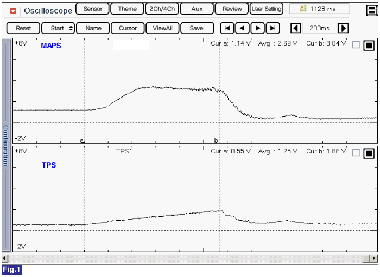The height and width of the screenshot is (277, 380).
Task: Click MAPS Avg 2.69 V value
Action: pos(278,43)
